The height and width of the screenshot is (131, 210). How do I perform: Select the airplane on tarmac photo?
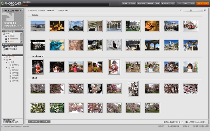[37, 26]
